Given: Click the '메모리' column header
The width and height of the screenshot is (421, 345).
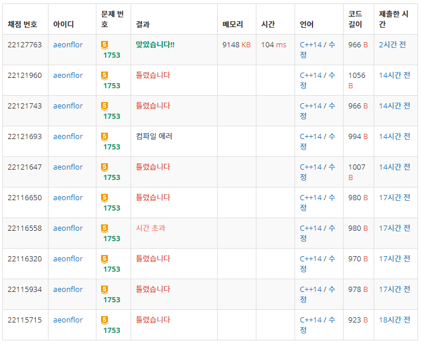Looking at the screenshot, I should [x=233, y=24].
